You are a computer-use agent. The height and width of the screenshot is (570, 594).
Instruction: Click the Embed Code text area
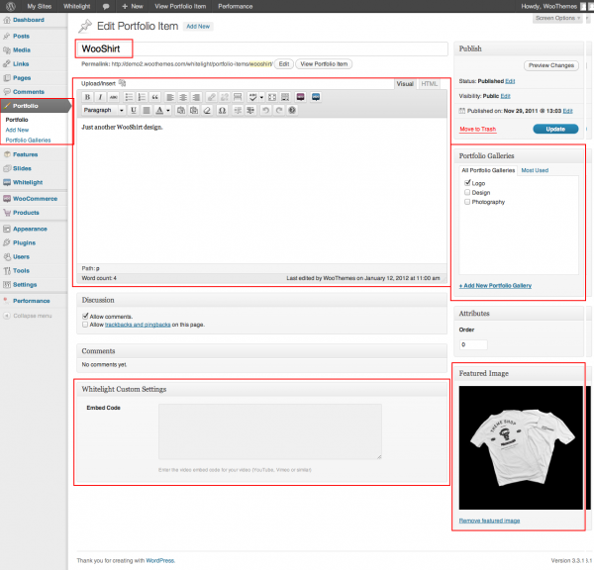click(269, 431)
